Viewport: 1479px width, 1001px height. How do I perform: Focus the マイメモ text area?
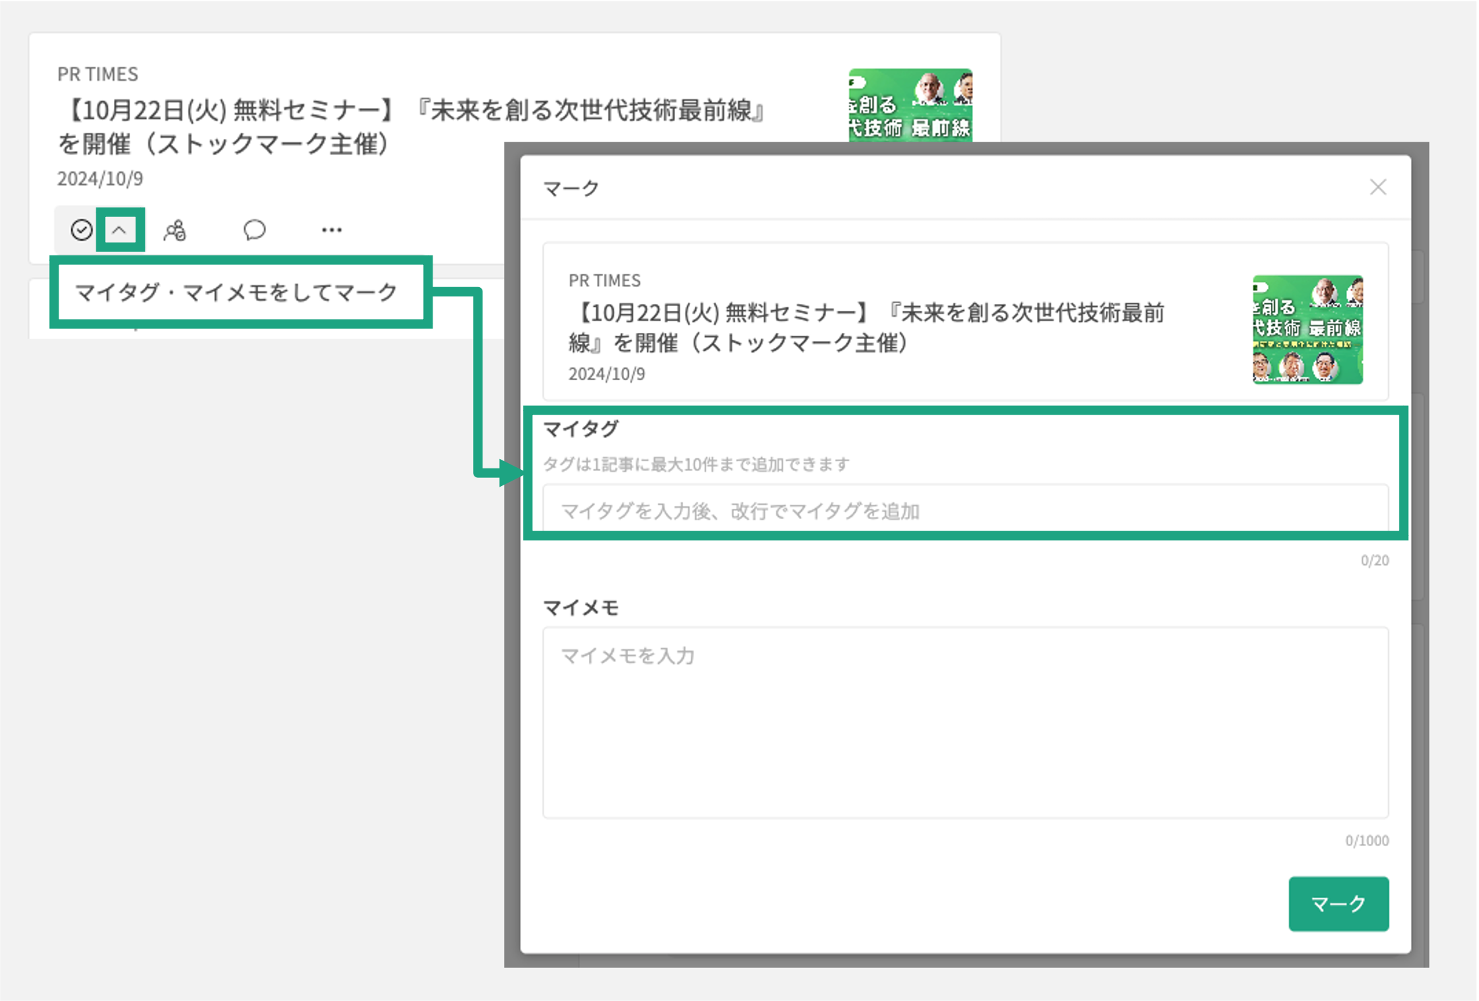pos(966,723)
